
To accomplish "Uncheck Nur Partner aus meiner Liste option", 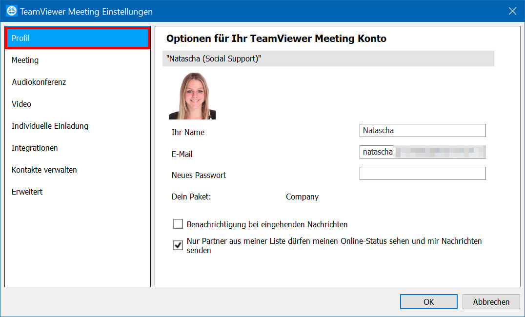I will click(x=178, y=245).
